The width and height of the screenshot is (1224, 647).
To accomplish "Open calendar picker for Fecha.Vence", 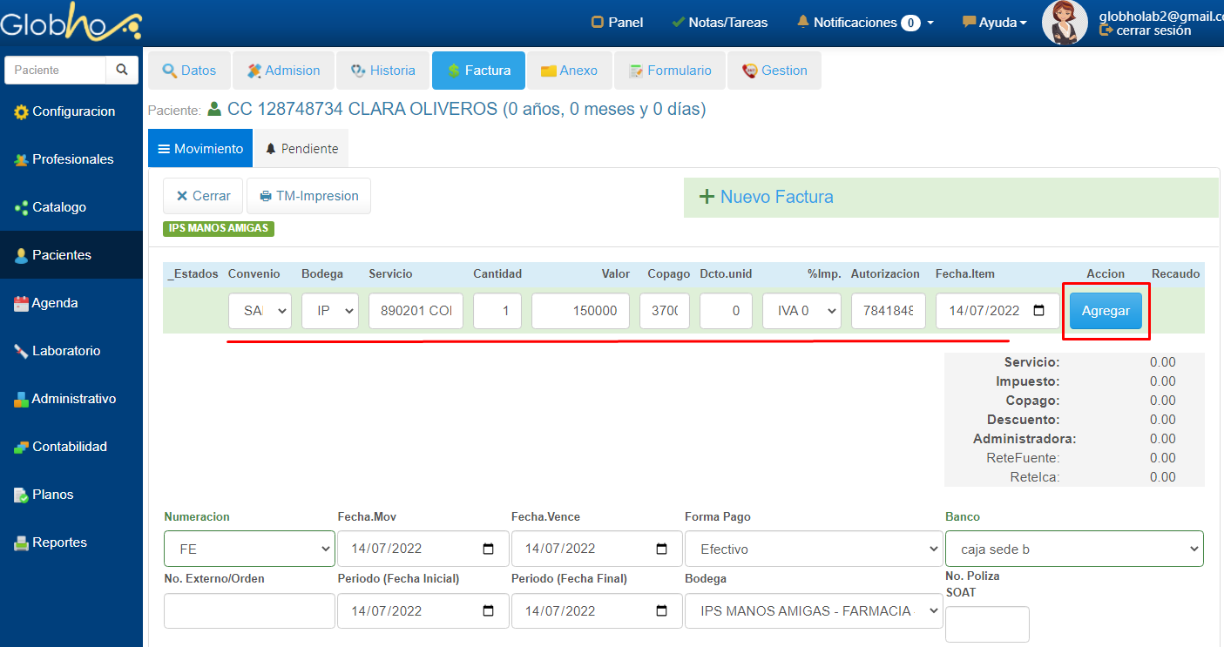I will click(x=661, y=549).
